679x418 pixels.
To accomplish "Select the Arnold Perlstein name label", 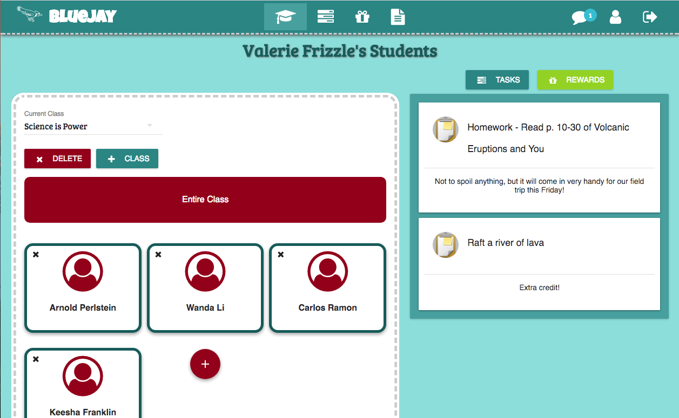I will coord(83,308).
